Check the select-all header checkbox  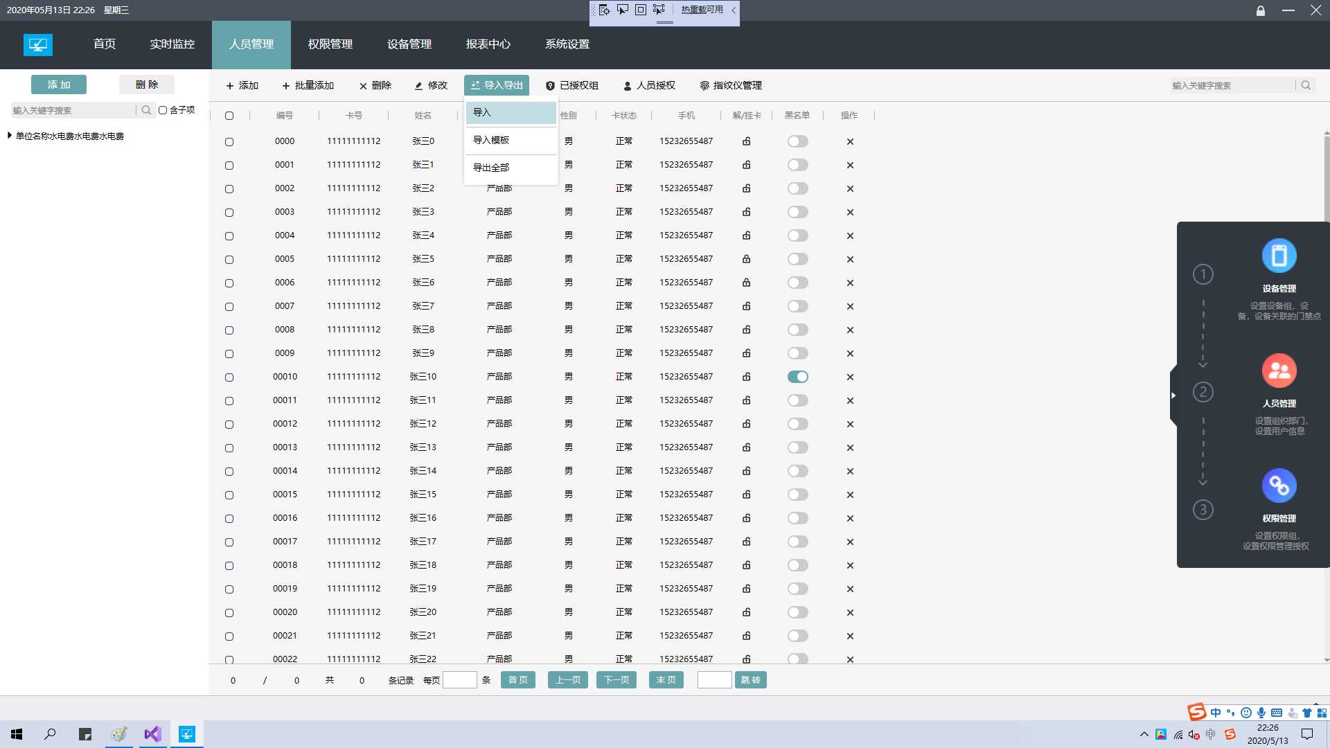point(229,116)
